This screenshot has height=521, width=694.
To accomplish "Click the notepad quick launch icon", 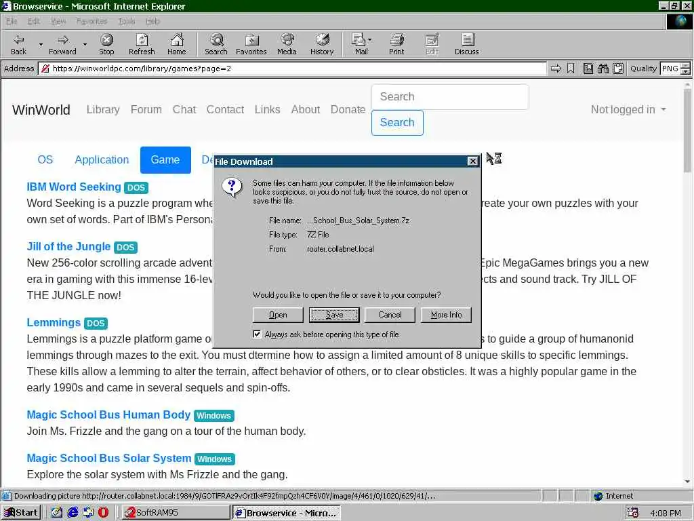I will point(57,513).
